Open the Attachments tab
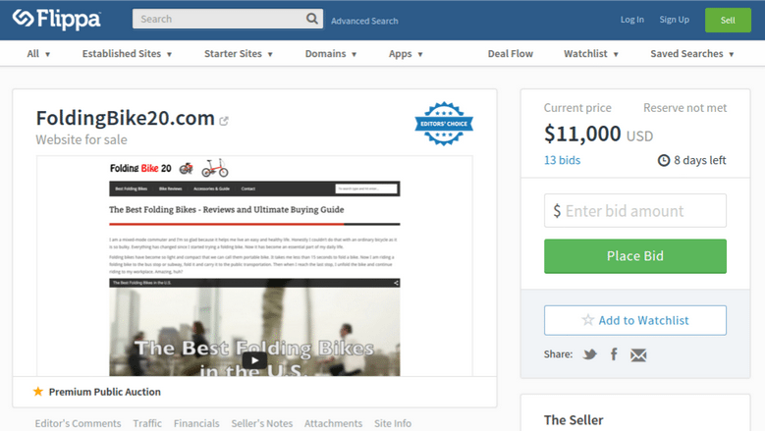 pyautogui.click(x=333, y=423)
